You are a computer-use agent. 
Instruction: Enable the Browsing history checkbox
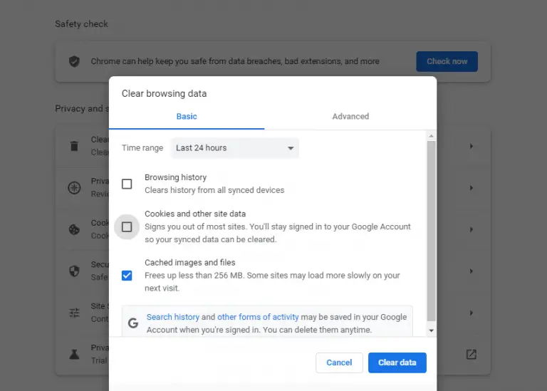pos(127,184)
